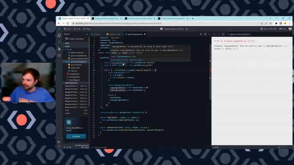Open the settings gear in sidebar
Image resolution: width=294 pixels, height=165 pixels.
pyautogui.click(x=59, y=55)
